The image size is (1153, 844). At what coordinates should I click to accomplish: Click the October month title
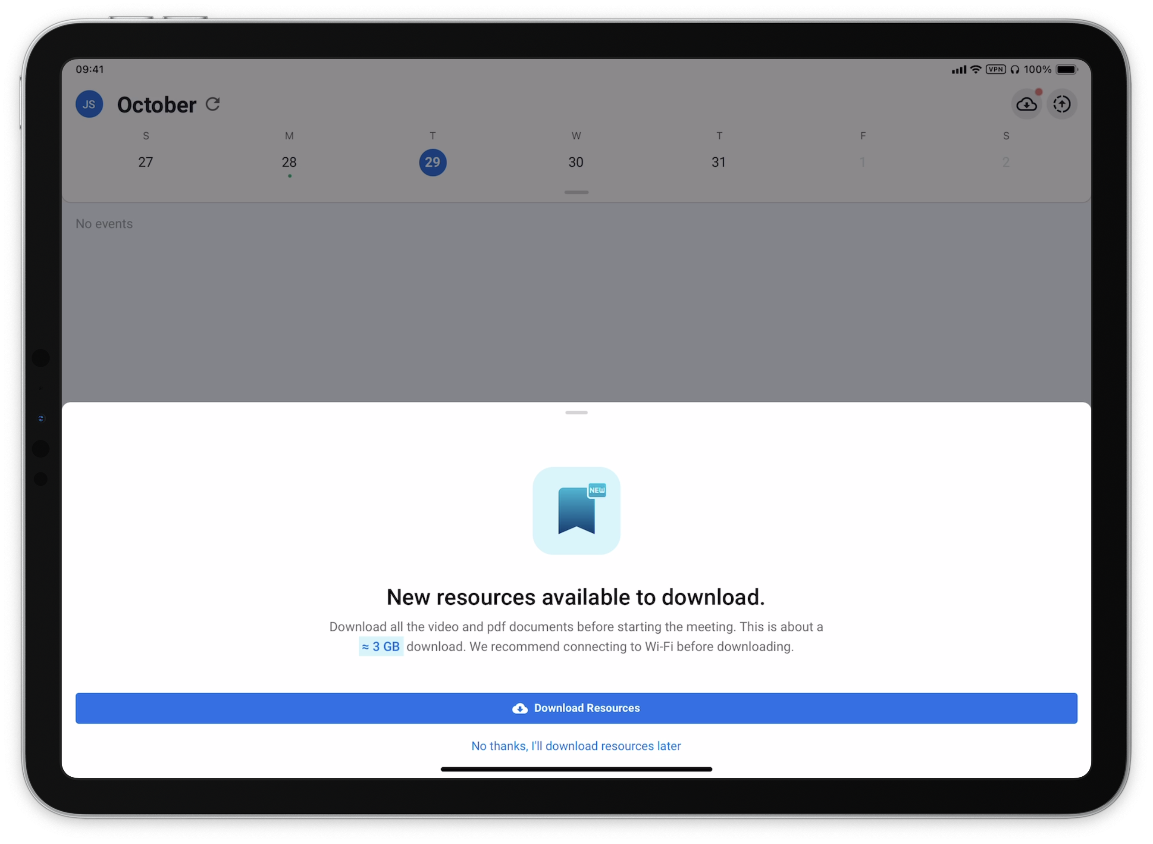[x=157, y=105]
